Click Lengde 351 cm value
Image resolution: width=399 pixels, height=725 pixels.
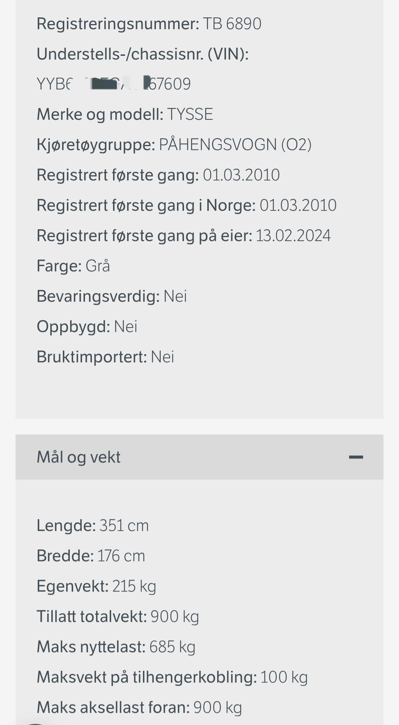pyautogui.click(x=124, y=526)
